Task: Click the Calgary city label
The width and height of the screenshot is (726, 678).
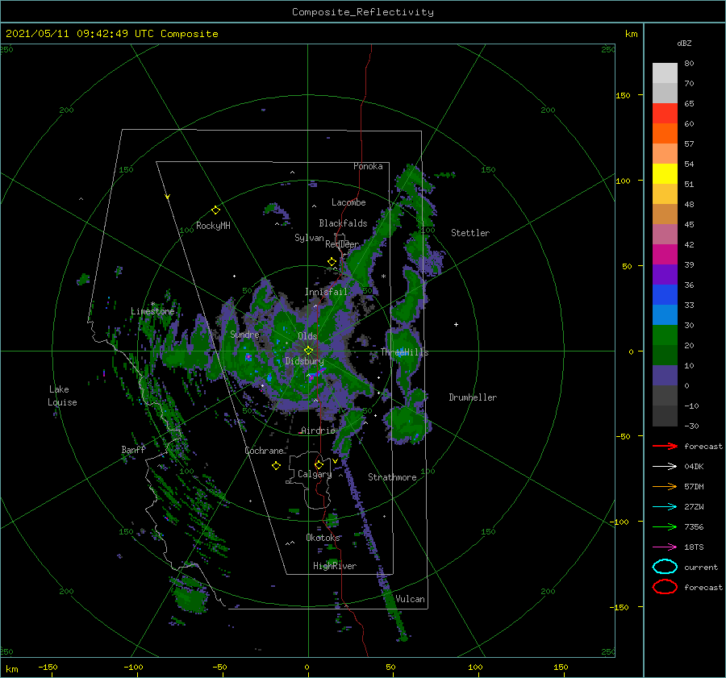Action: 315,474
